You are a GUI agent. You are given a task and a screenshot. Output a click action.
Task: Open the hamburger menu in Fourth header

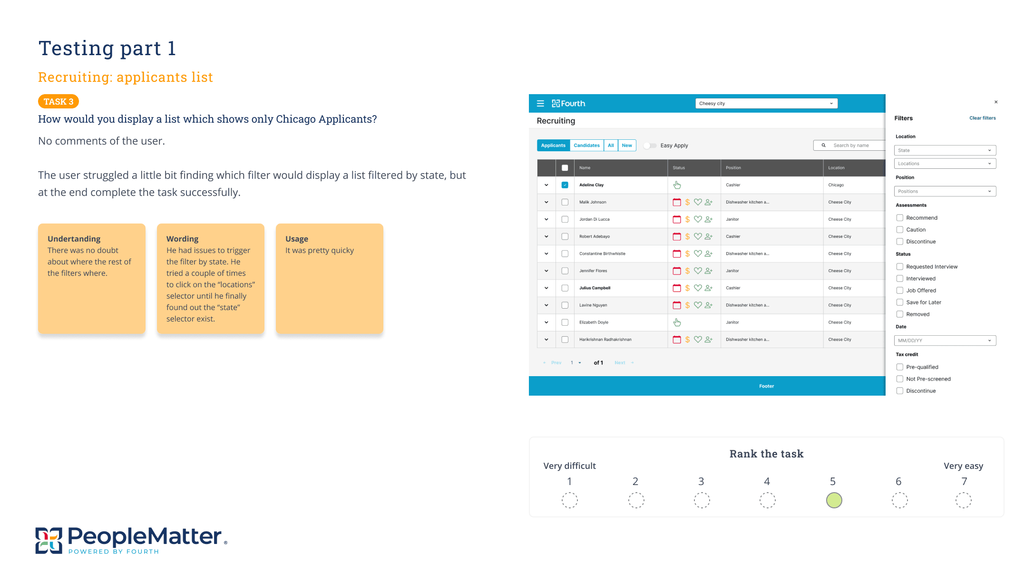tap(540, 104)
